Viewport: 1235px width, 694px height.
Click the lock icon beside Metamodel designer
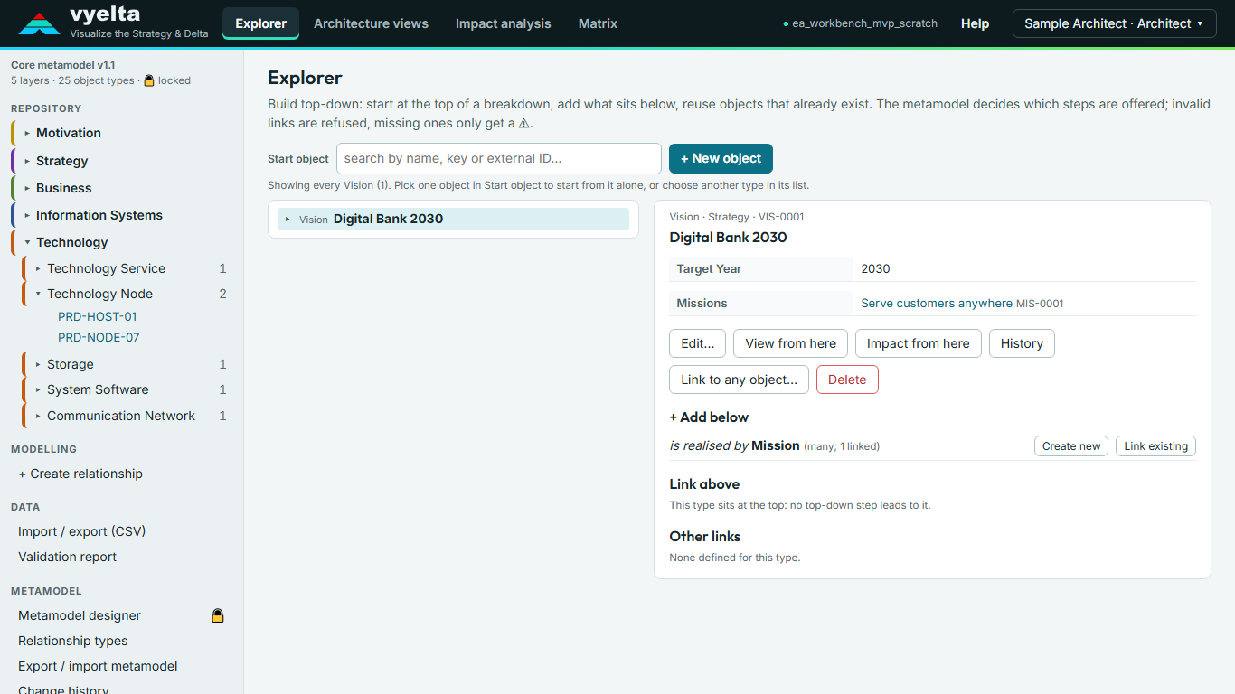218,615
